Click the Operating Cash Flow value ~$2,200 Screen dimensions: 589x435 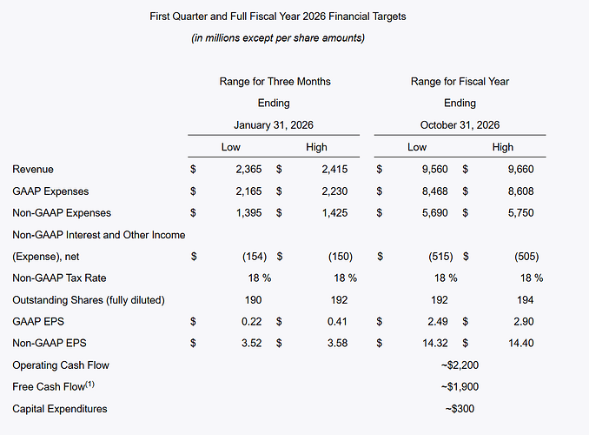point(460,365)
